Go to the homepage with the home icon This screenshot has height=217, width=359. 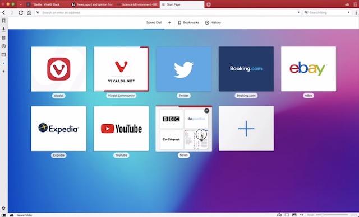coord(29,12)
